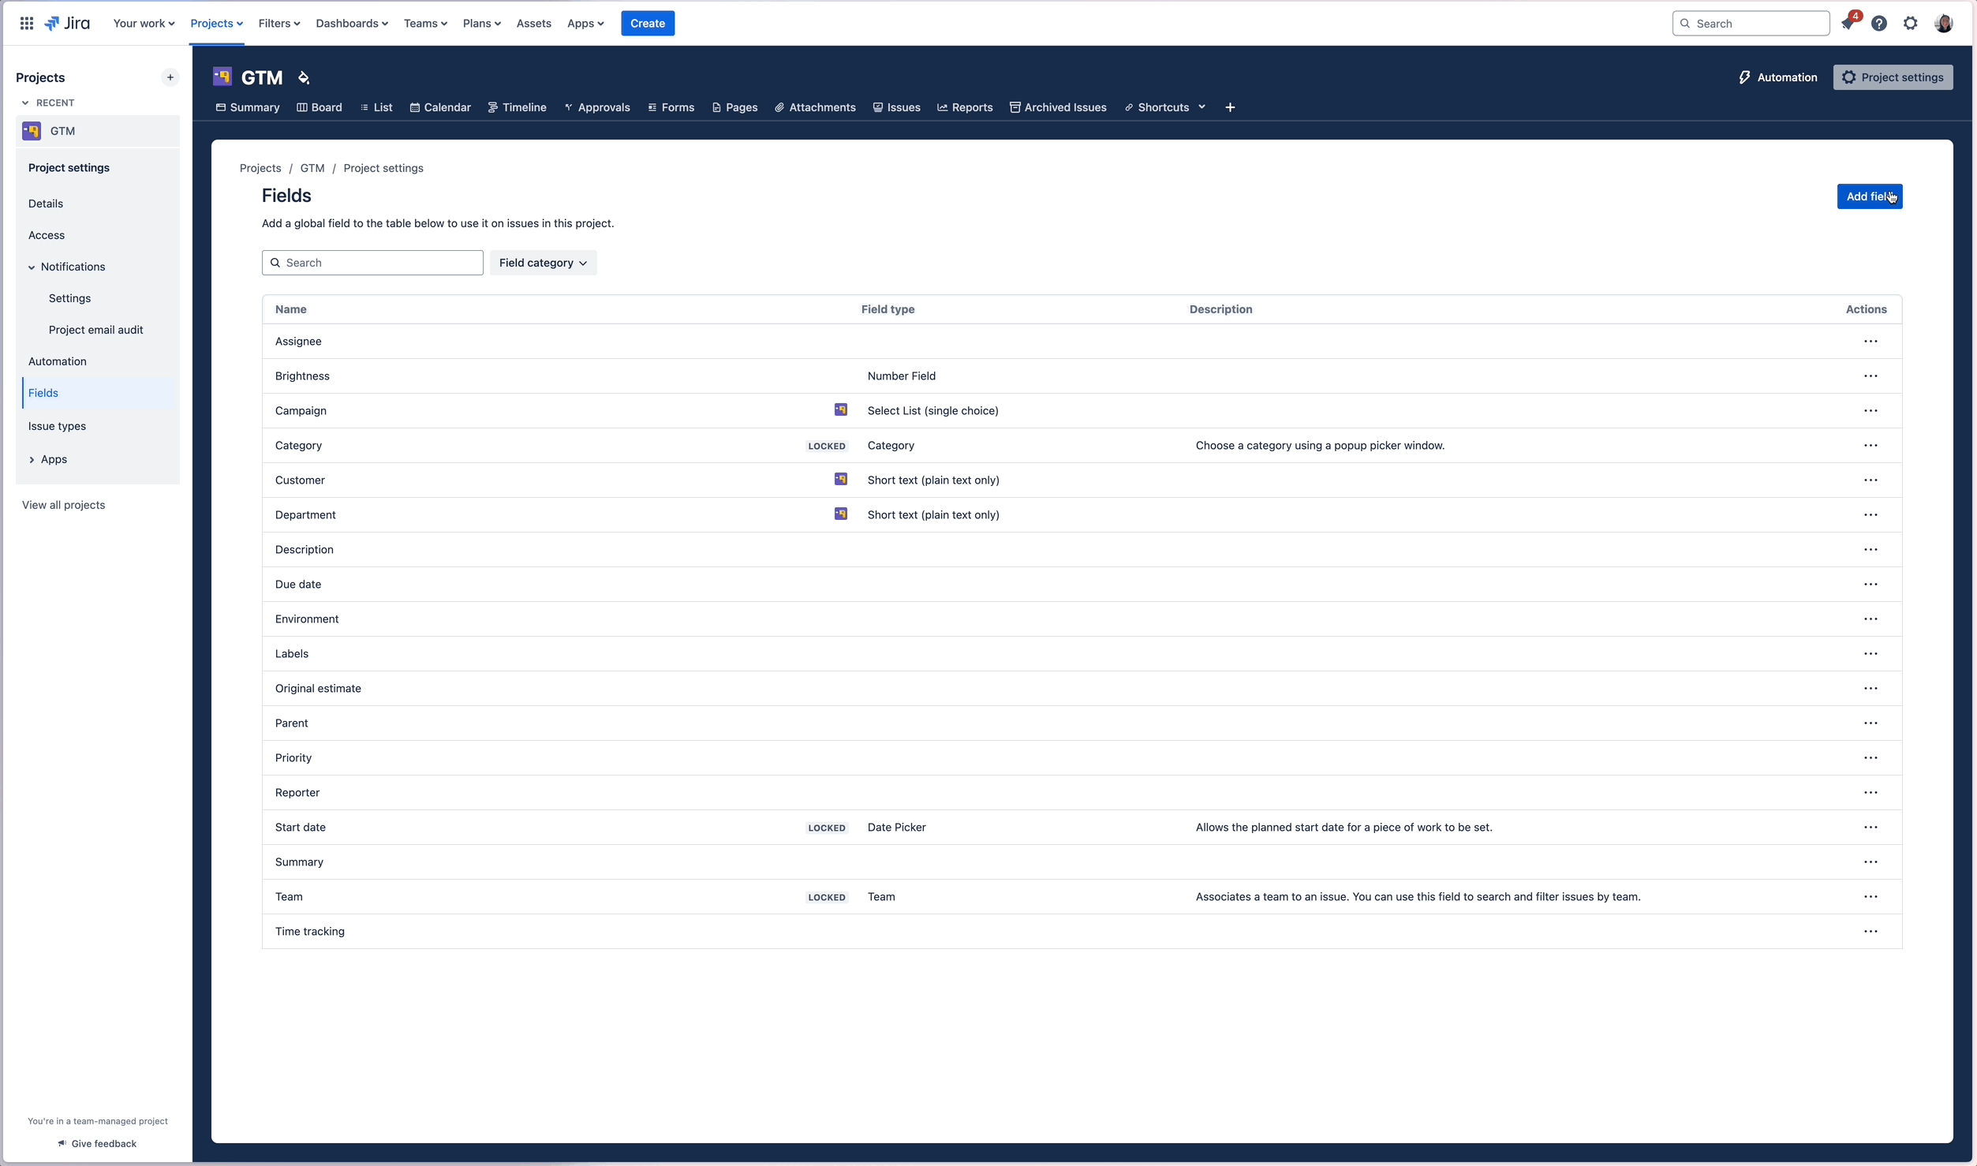
Task: Click the View all projects link
Action: point(64,504)
